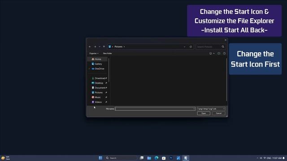
Task: Click the pin icon next to Desktop
Action: click(x=106, y=83)
